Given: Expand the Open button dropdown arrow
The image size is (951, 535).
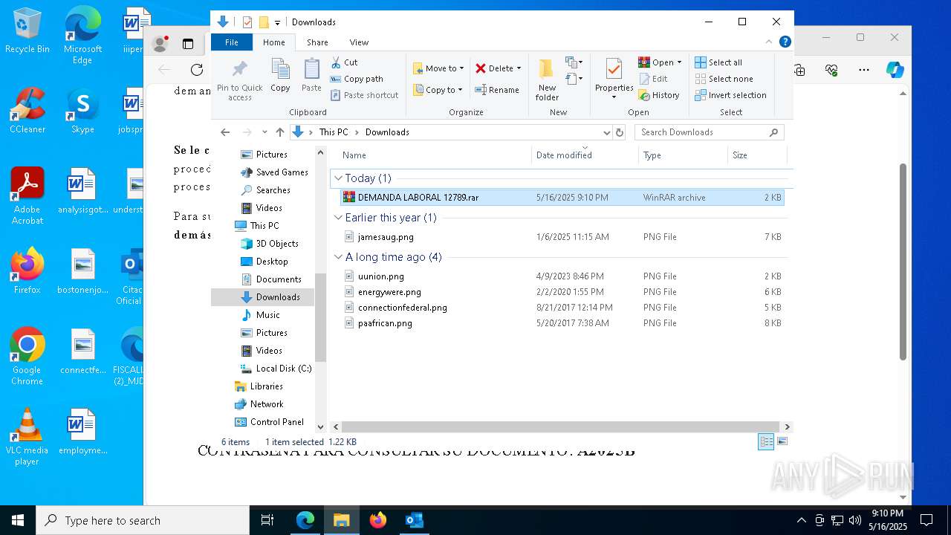Looking at the screenshot, I should click(x=679, y=62).
